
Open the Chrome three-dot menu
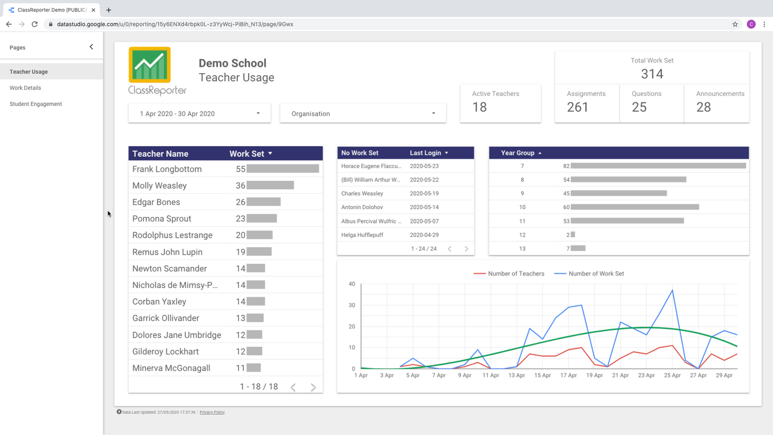[764, 24]
